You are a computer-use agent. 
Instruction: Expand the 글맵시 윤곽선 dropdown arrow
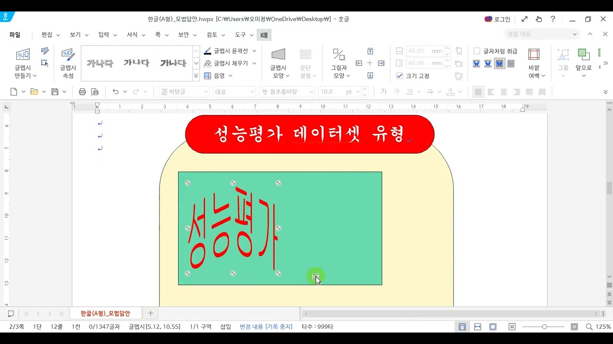[x=254, y=51]
